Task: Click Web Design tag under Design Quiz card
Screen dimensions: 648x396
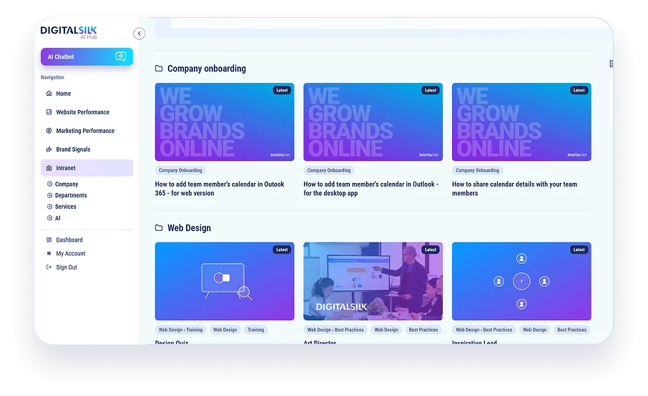Action: coord(225,330)
